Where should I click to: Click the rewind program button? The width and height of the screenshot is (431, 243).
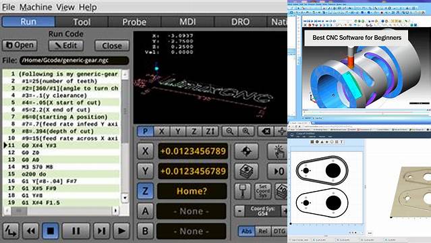click(30, 231)
